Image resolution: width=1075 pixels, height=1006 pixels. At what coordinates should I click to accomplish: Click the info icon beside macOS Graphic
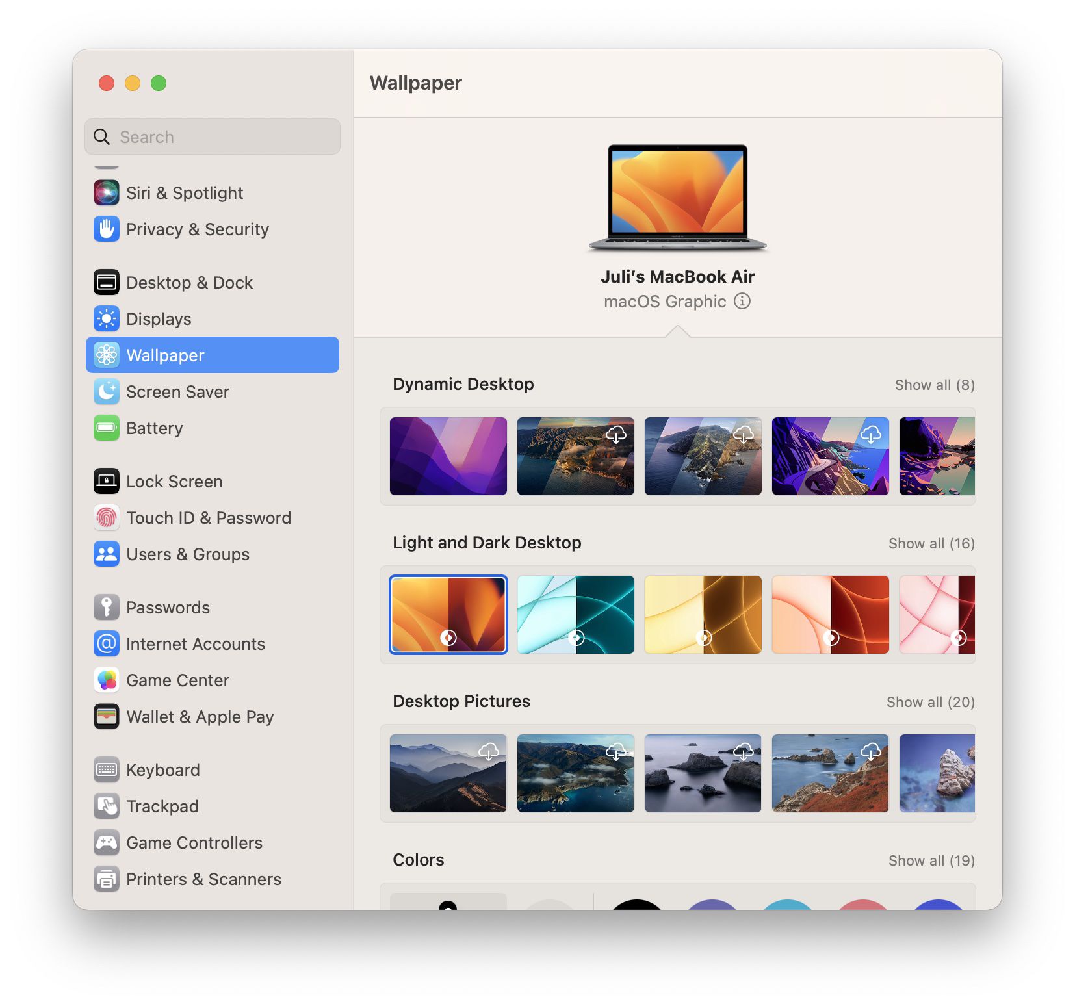click(742, 301)
